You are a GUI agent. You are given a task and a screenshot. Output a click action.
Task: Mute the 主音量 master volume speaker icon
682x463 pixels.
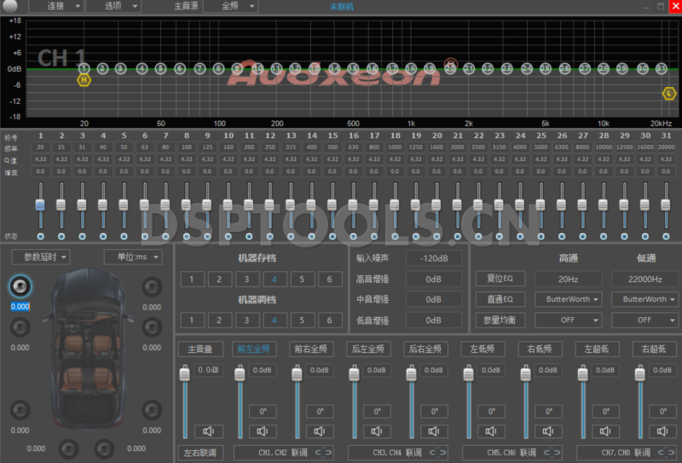click(207, 431)
